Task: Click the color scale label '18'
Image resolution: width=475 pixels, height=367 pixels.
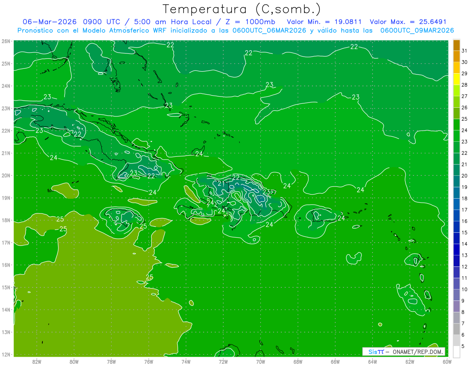Action: point(464,198)
